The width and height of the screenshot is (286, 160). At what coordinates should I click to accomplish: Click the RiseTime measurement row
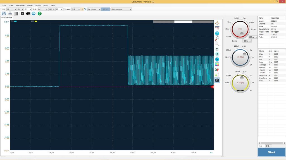tap(272, 78)
